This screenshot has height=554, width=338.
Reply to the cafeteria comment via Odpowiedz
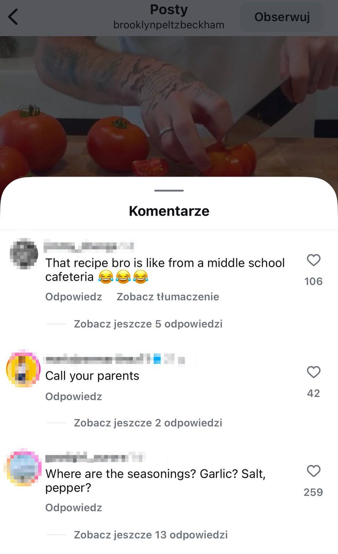coord(74,297)
